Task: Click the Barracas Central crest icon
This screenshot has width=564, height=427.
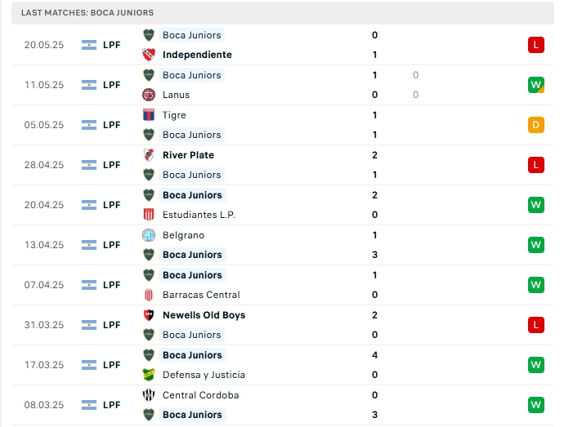Action: (149, 295)
